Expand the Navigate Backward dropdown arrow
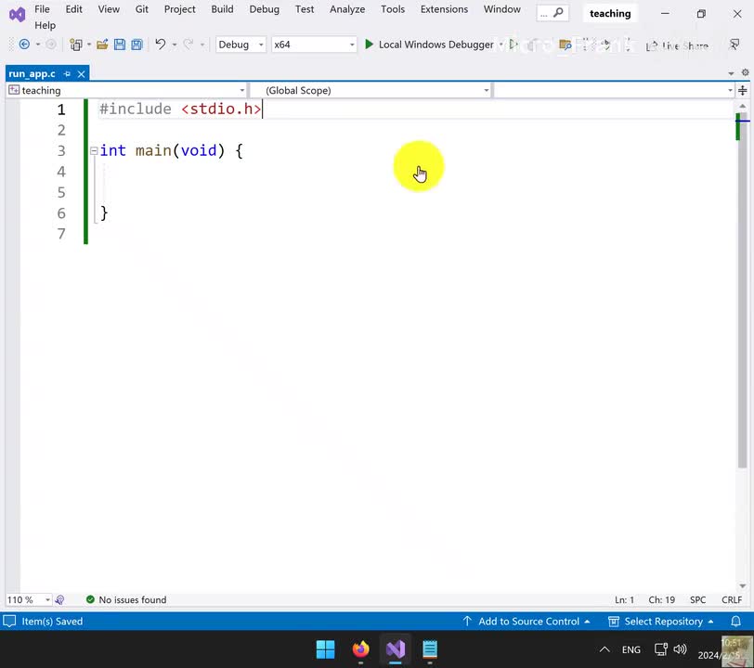This screenshot has width=754, height=668. tap(38, 45)
